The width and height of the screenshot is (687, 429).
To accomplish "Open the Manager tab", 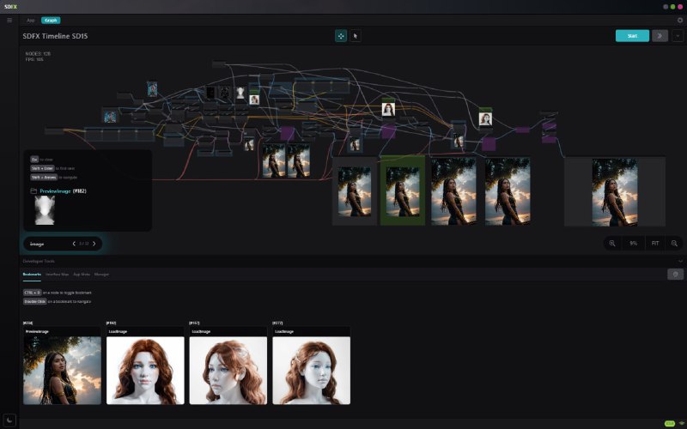I will coord(101,275).
